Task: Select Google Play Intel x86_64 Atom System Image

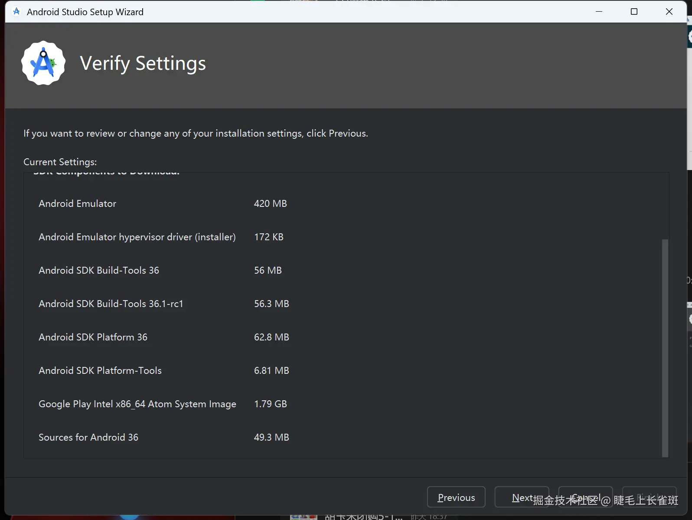Action: (x=137, y=404)
